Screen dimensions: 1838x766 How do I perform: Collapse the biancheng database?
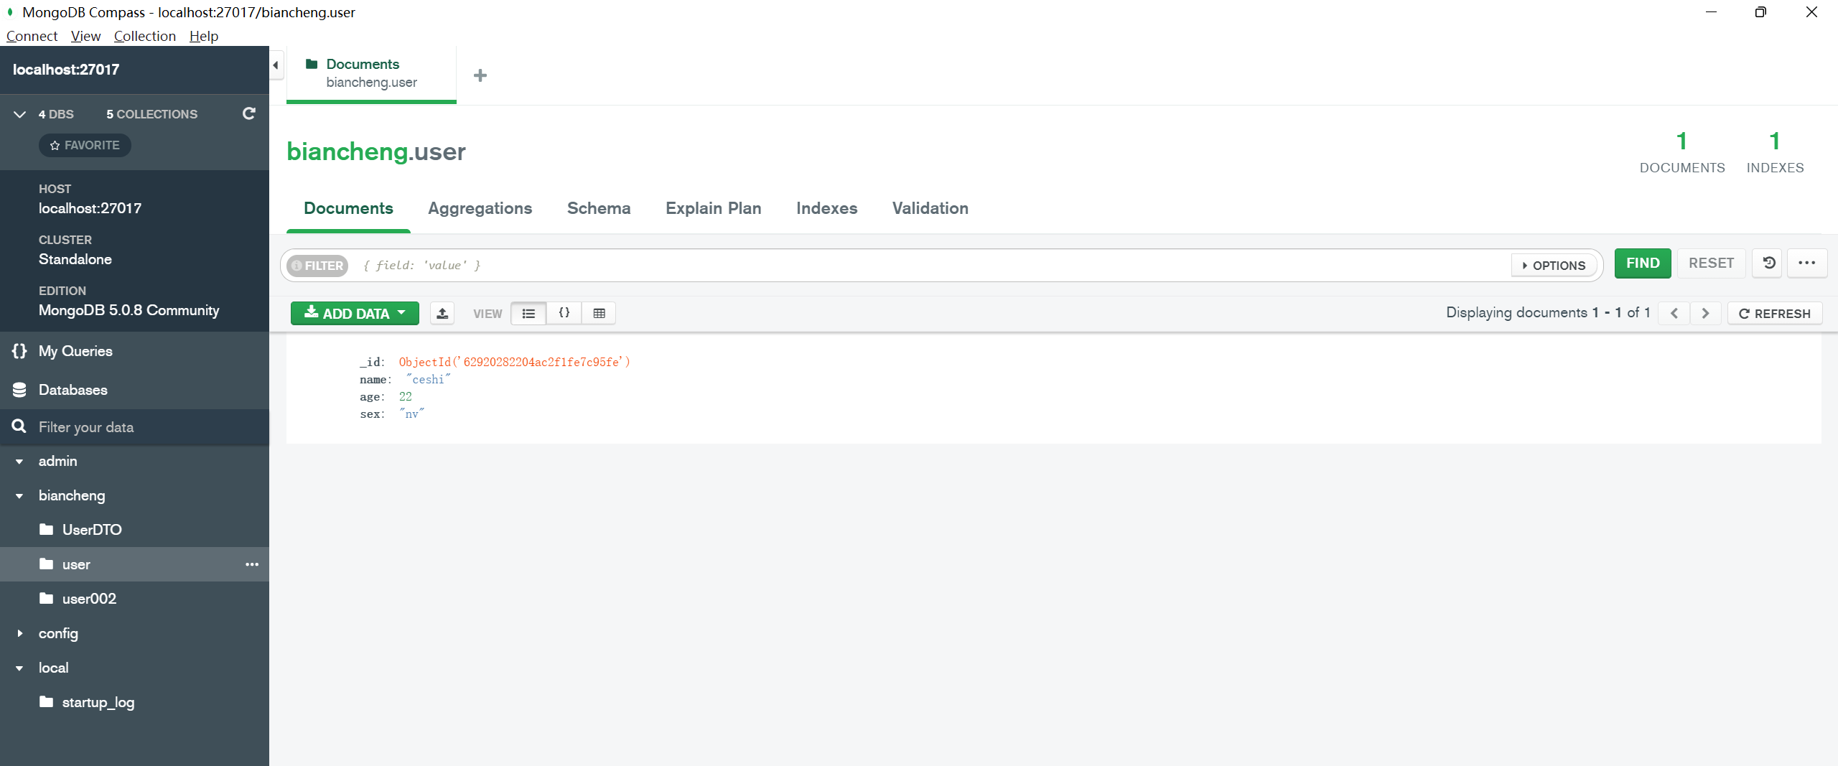click(19, 496)
